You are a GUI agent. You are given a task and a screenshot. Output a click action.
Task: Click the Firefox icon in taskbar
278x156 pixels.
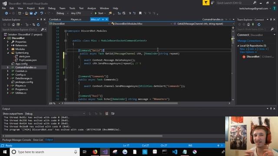[x=95, y=152]
